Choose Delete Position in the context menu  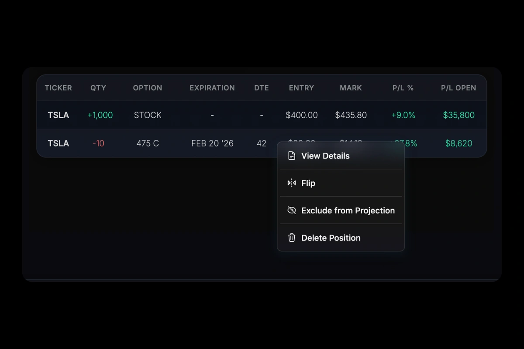tap(331, 238)
